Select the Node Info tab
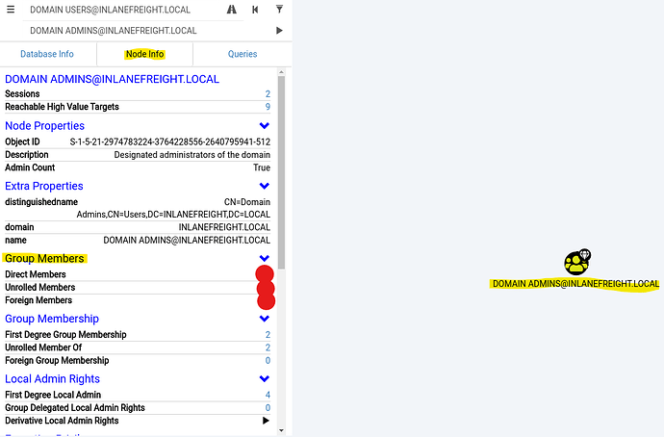 (144, 54)
